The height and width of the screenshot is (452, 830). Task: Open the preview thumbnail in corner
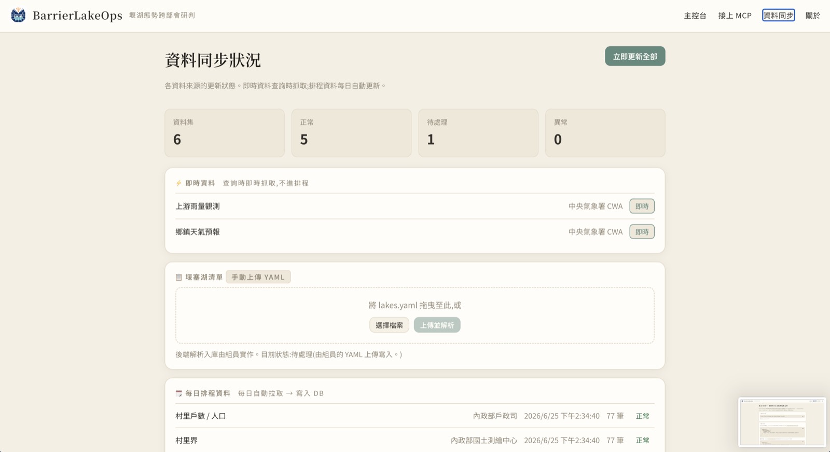tap(782, 422)
